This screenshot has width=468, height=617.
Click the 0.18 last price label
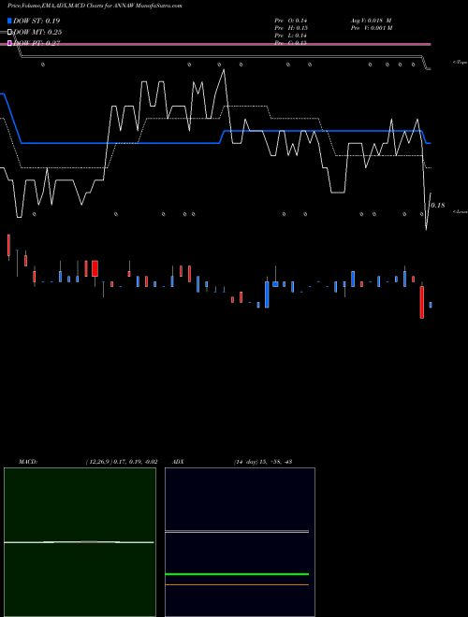[438, 206]
